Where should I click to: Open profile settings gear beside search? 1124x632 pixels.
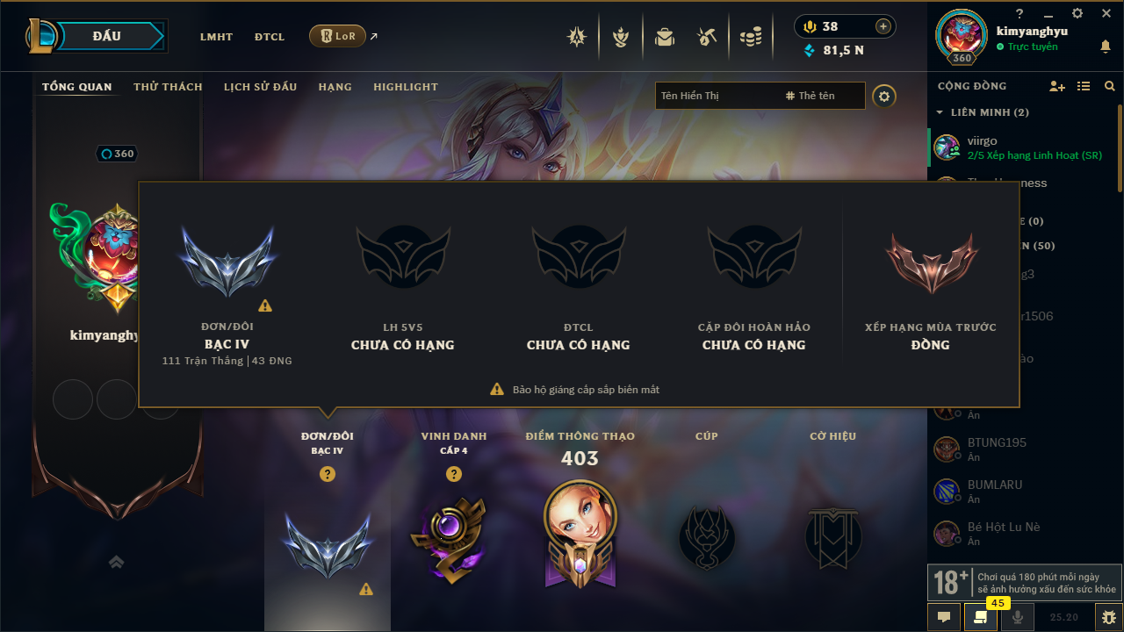[884, 96]
